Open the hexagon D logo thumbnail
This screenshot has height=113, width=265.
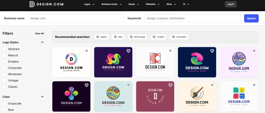71,62
